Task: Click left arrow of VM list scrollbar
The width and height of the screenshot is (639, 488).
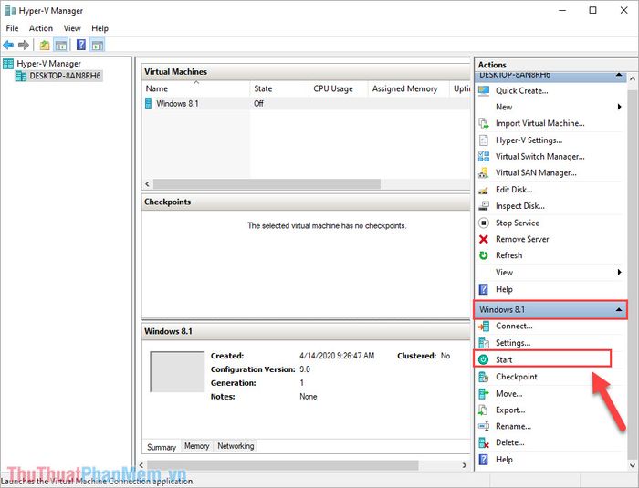Action: point(148,184)
